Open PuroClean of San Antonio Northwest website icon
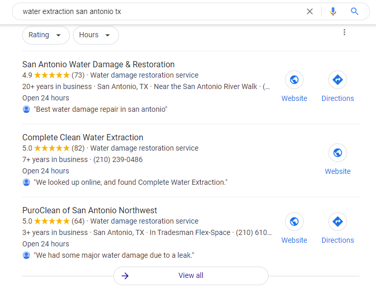The image size is (376, 294). tap(294, 222)
